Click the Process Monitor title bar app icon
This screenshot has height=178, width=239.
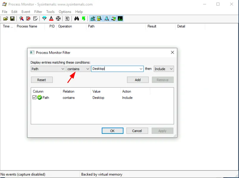pyautogui.click(x=4, y=4)
